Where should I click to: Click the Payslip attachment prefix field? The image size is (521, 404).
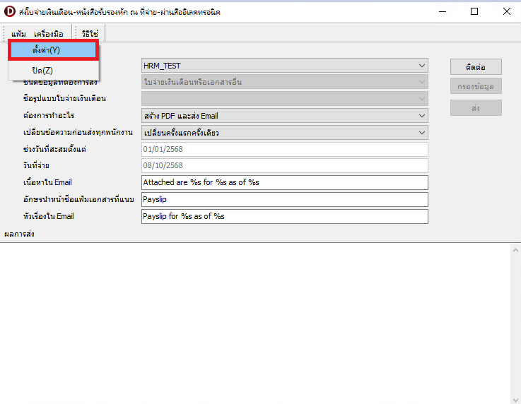click(x=284, y=199)
